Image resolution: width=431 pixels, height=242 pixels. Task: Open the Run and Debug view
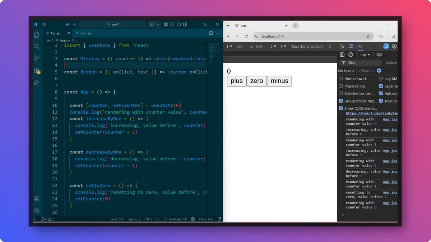[x=36, y=82]
